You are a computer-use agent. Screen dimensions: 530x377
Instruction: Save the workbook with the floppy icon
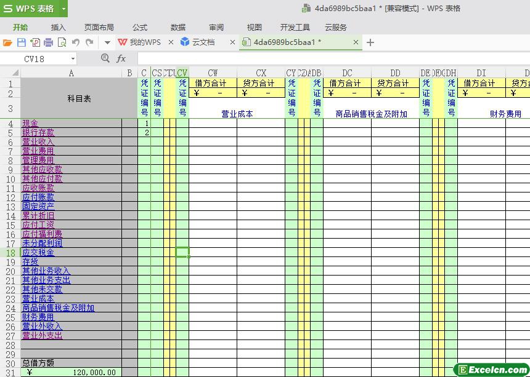(x=22, y=42)
